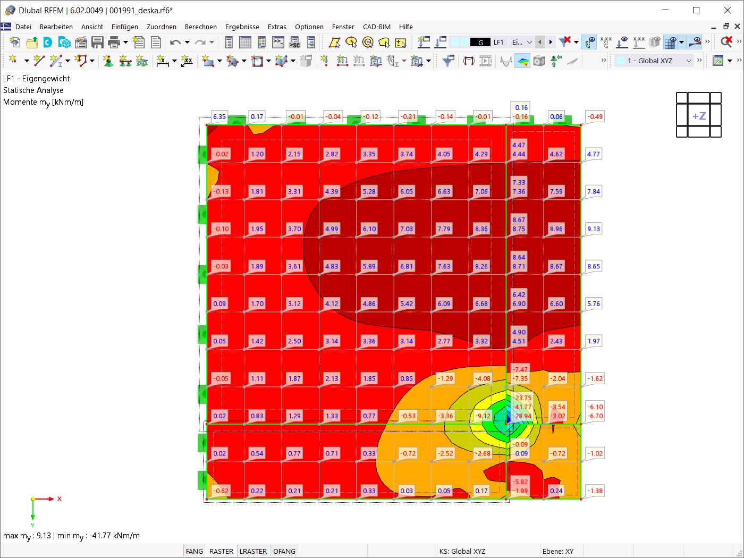The width and height of the screenshot is (744, 558).
Task: Open the Ansicht menu
Action: (x=92, y=27)
